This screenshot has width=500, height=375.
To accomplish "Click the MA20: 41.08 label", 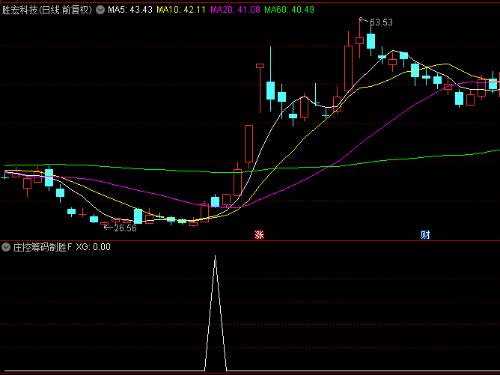I will (235, 10).
